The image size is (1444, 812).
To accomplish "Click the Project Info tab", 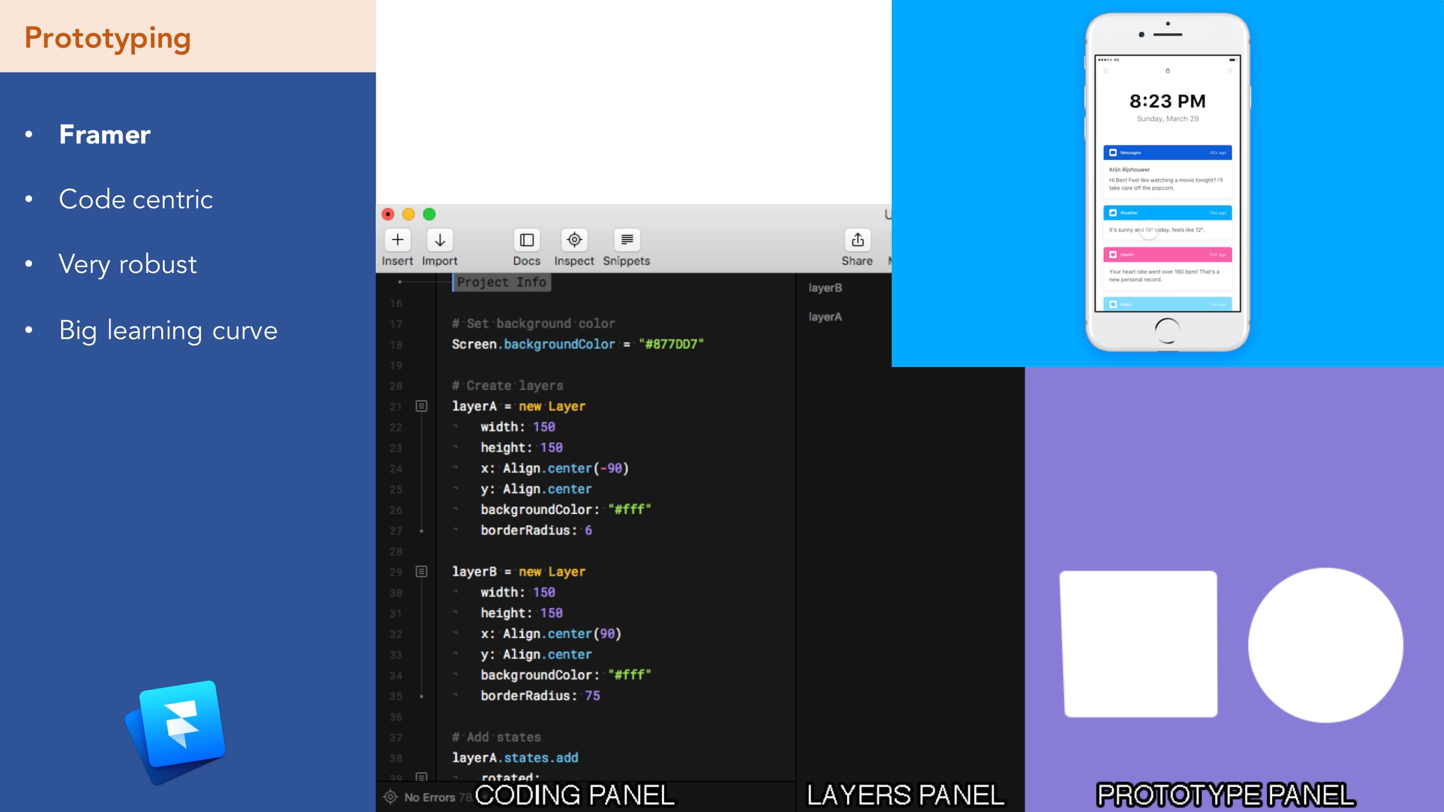I will pyautogui.click(x=501, y=282).
